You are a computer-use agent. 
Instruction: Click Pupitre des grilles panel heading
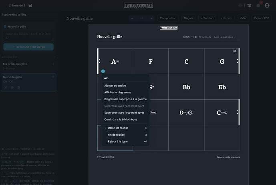coord(14,14)
